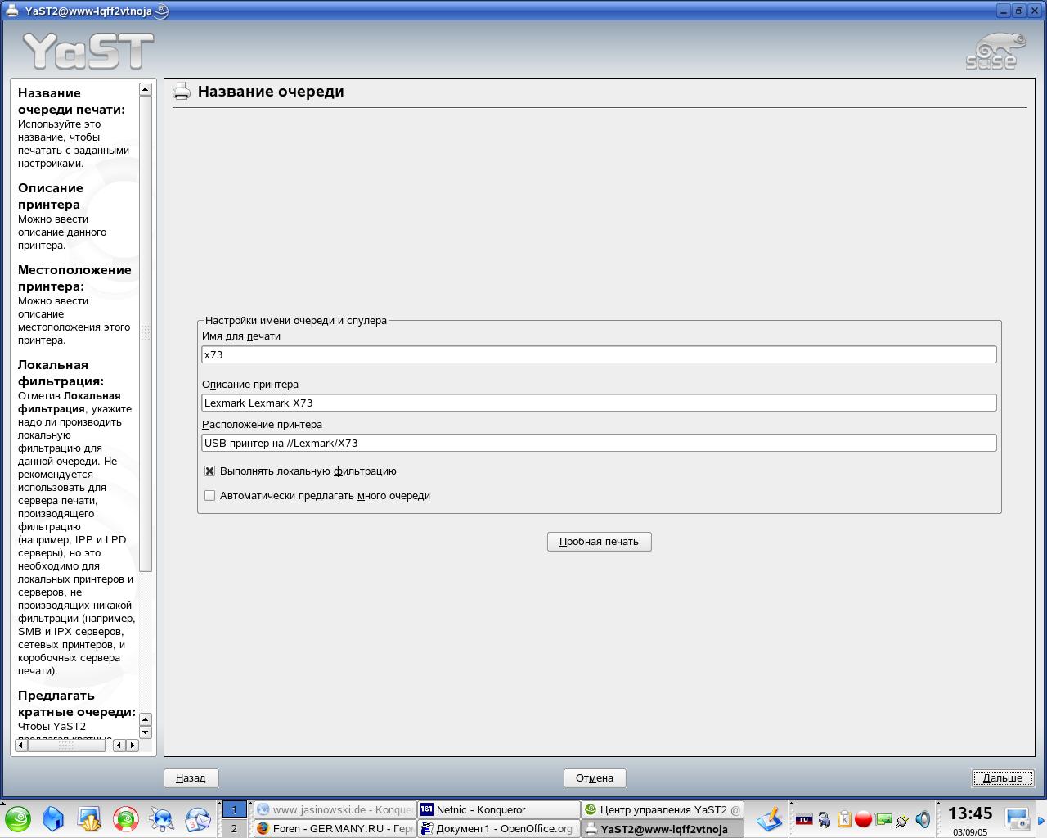1047x838 pixels.
Task: Click the 03/09/05 date under the clock
Action: coord(970,831)
